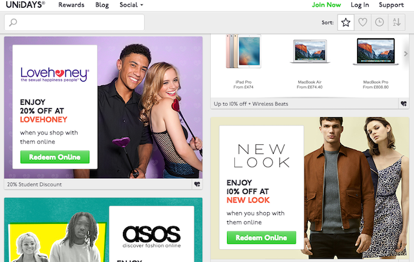Open the Rewards page
Viewport: 414px width, 262px height.
pos(71,5)
